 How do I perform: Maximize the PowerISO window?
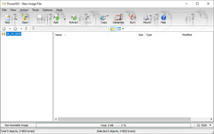(197, 4)
